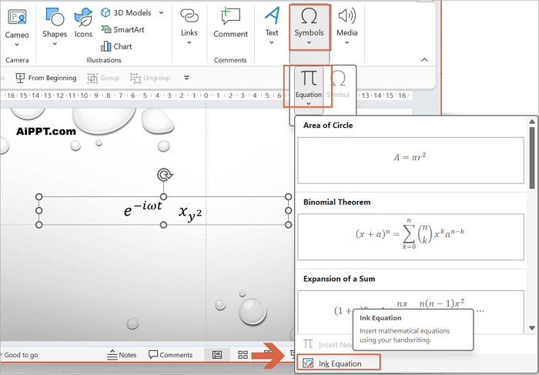Image resolution: width=539 pixels, height=375 pixels.
Task: Click the Equation pi icon
Action: point(308,80)
